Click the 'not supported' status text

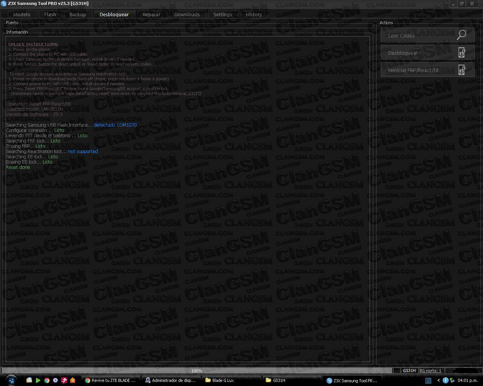click(83, 151)
